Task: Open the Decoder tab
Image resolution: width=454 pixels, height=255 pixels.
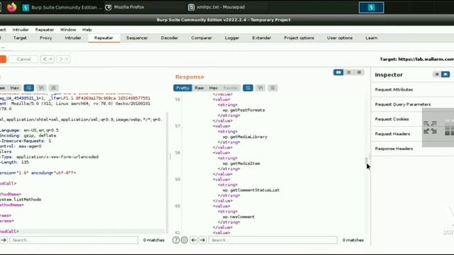Action: coord(170,38)
